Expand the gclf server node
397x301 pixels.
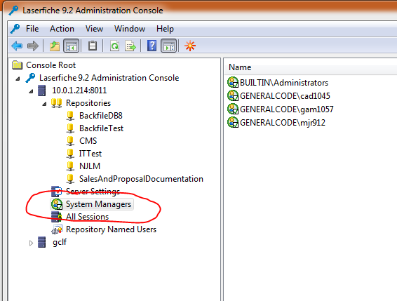(x=31, y=243)
